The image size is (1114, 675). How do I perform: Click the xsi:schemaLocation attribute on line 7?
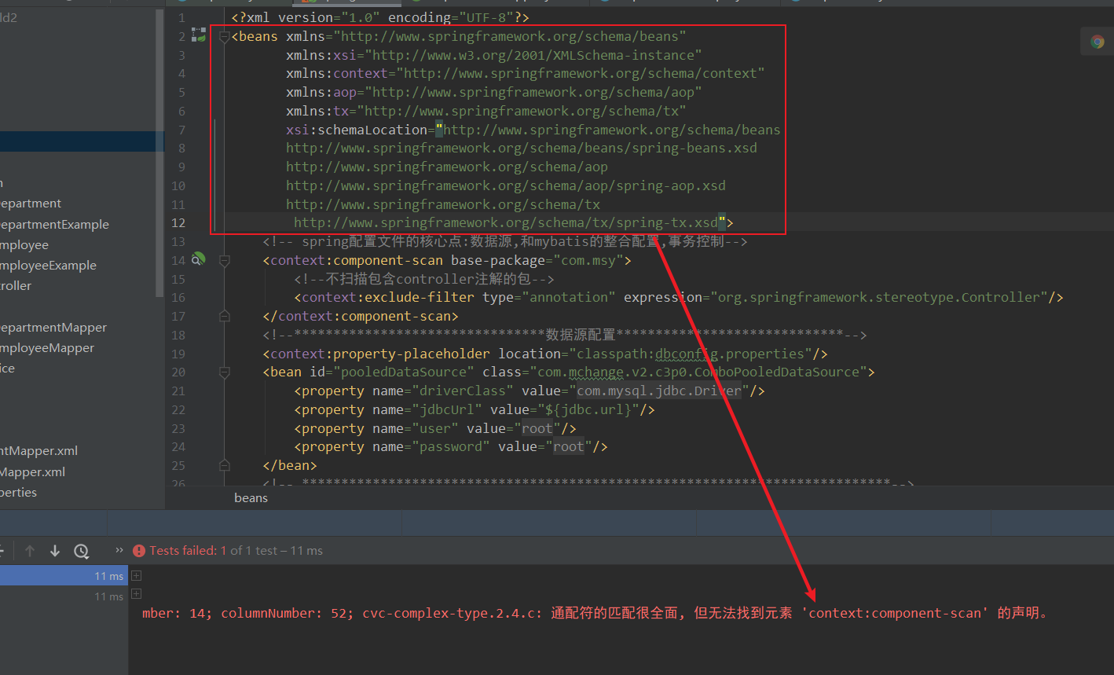coord(357,130)
